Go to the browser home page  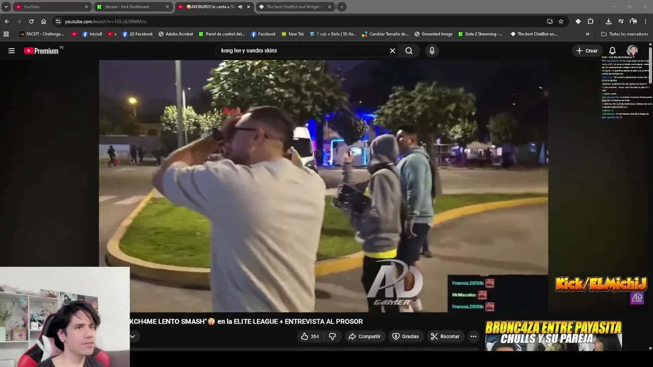(43, 21)
